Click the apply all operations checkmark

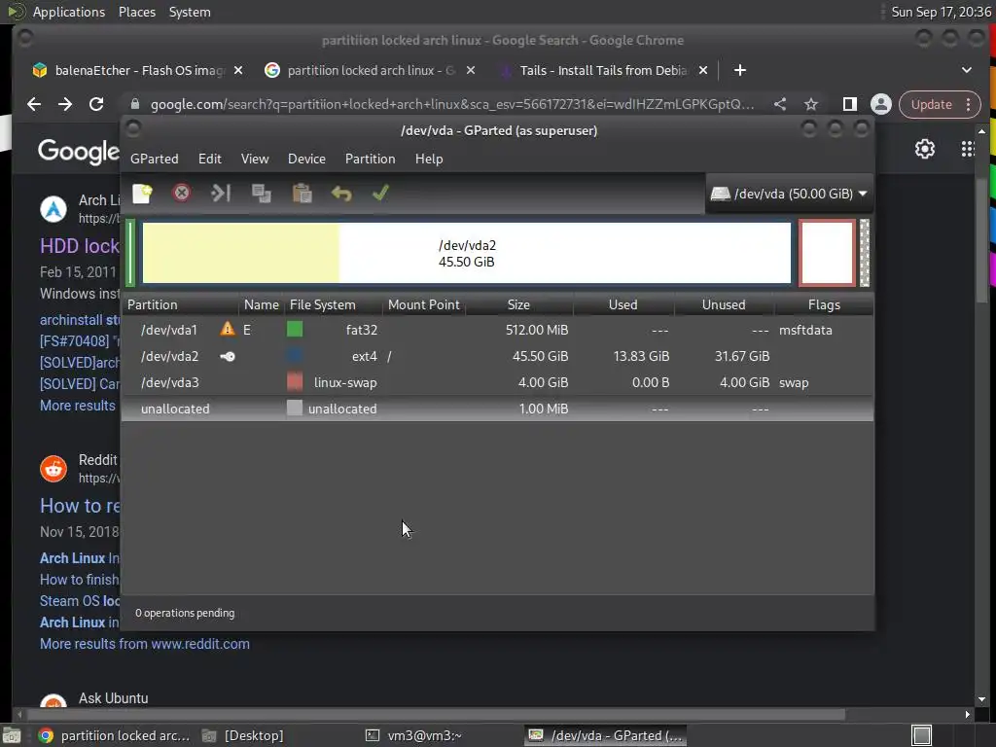pyautogui.click(x=380, y=194)
